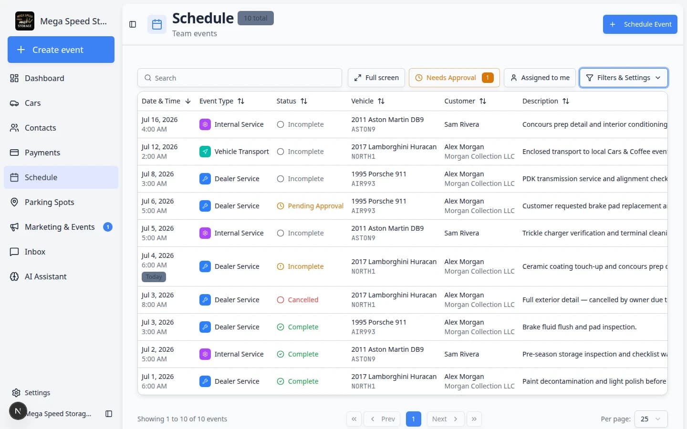Click the 10 total badge
Image resolution: width=687 pixels, height=429 pixels.
[255, 18]
